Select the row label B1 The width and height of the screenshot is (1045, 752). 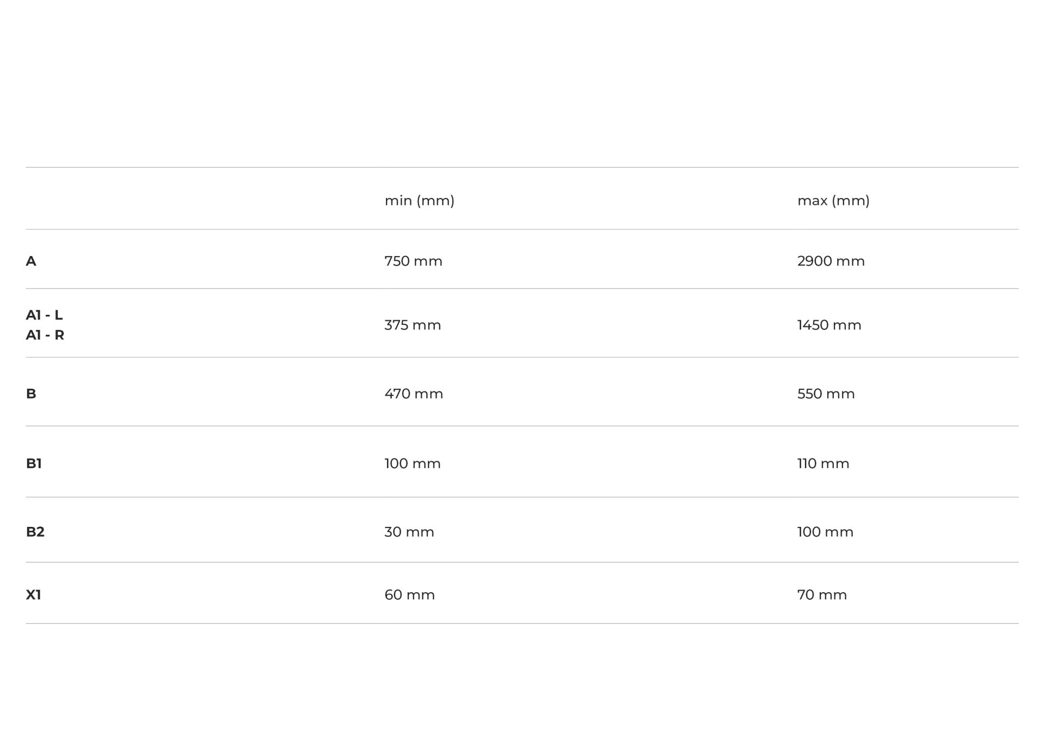[x=34, y=463]
